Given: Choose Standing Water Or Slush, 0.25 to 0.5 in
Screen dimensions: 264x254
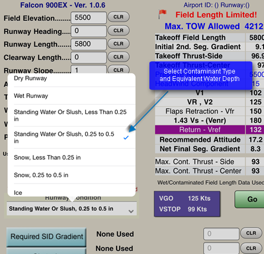Looking at the screenshot, I should [72, 138].
